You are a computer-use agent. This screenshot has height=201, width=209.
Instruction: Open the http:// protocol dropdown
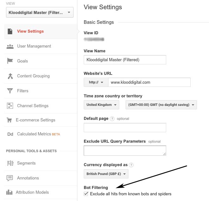[96, 82]
